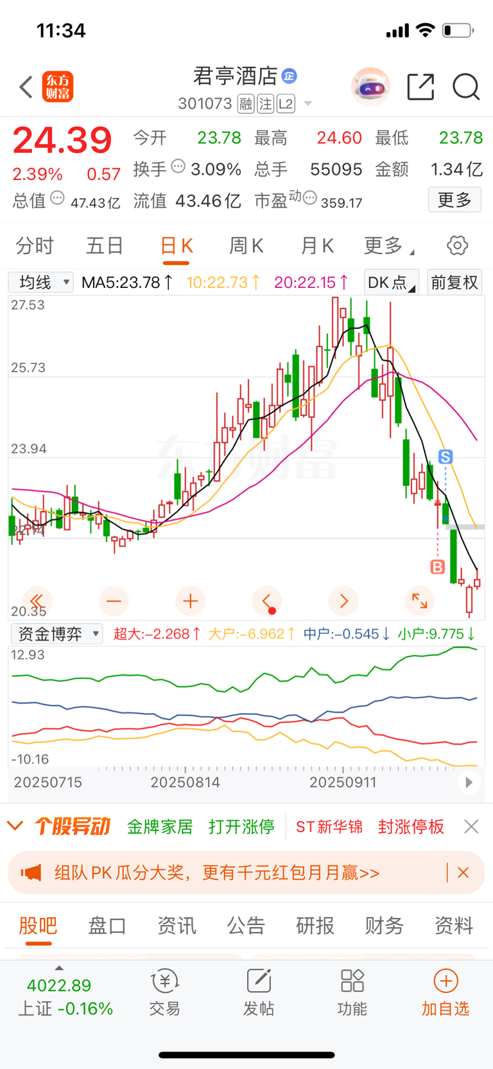Tap the blue 企 badge beside 君亭酒店
This screenshot has height=1069, width=493.
pyautogui.click(x=290, y=76)
